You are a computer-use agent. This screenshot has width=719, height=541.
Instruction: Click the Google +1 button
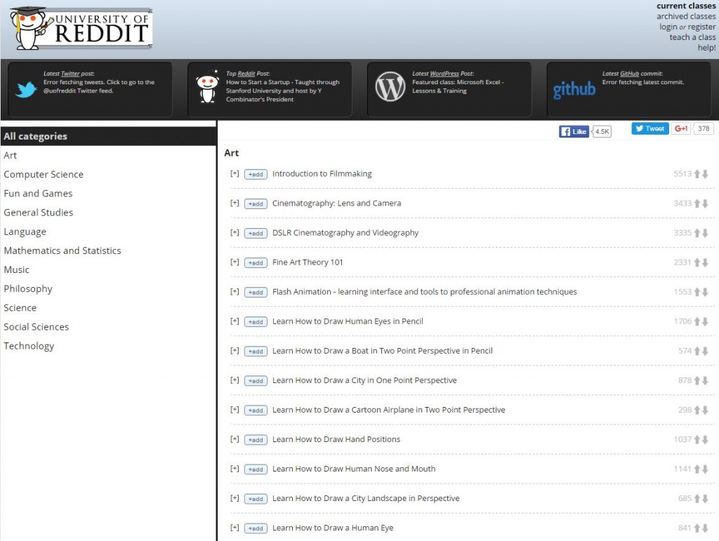click(x=681, y=128)
